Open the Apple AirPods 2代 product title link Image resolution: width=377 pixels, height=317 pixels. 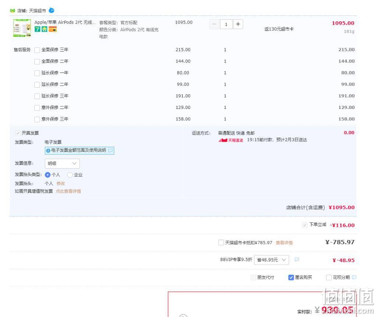point(65,22)
